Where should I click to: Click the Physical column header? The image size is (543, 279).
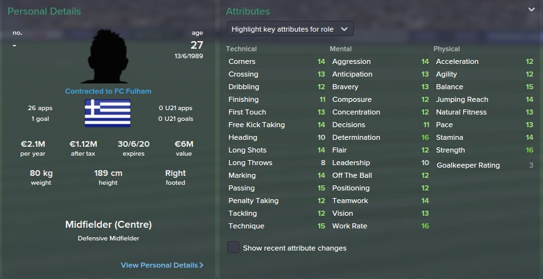click(446, 49)
